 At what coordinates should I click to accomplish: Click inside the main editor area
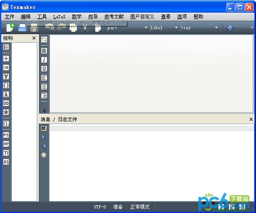pos(151,74)
